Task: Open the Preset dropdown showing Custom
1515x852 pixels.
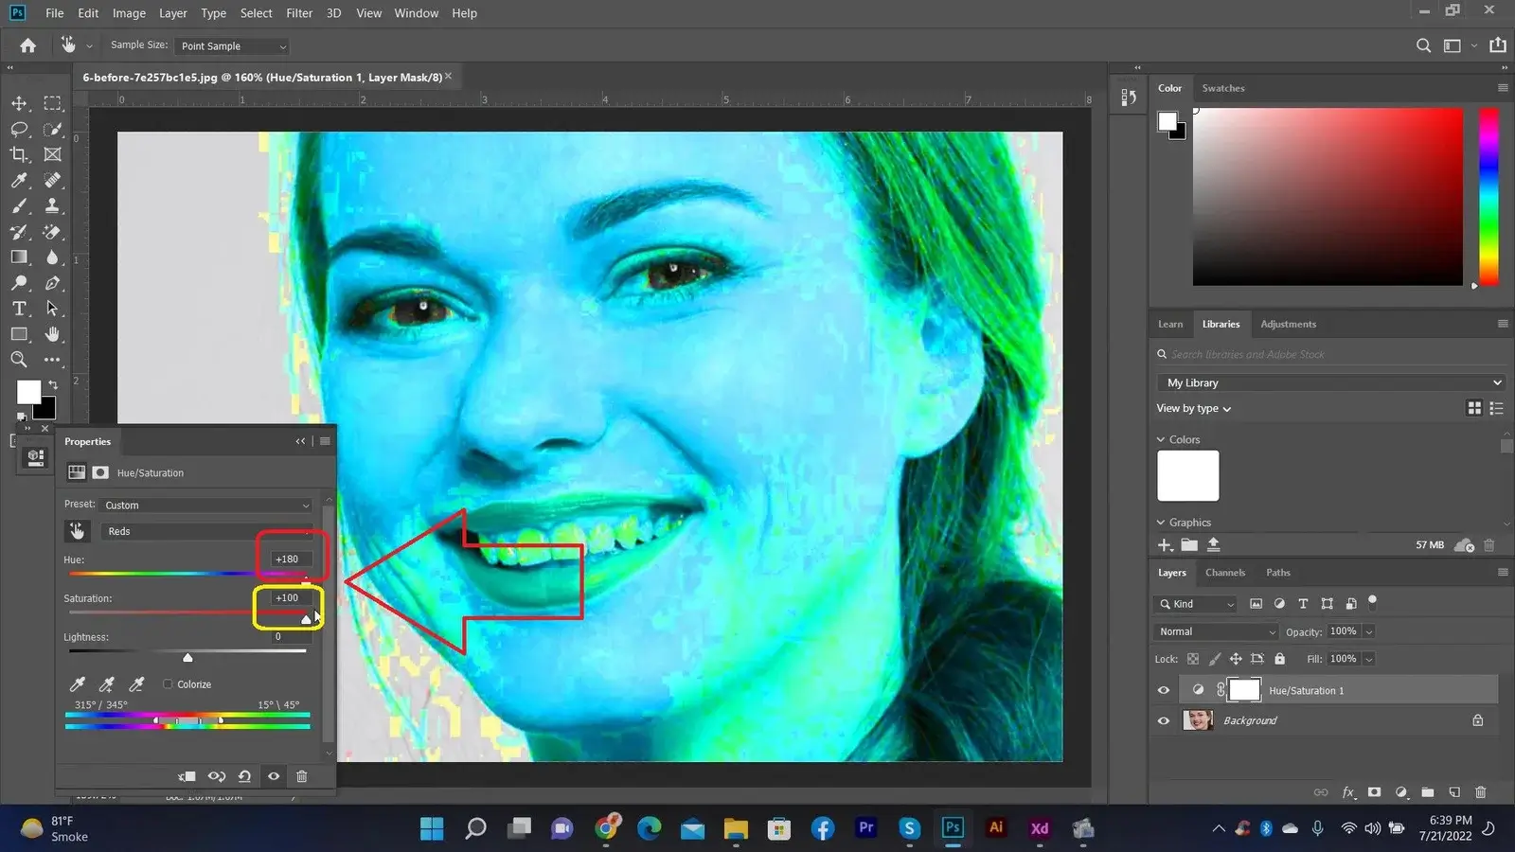Action: point(206,506)
